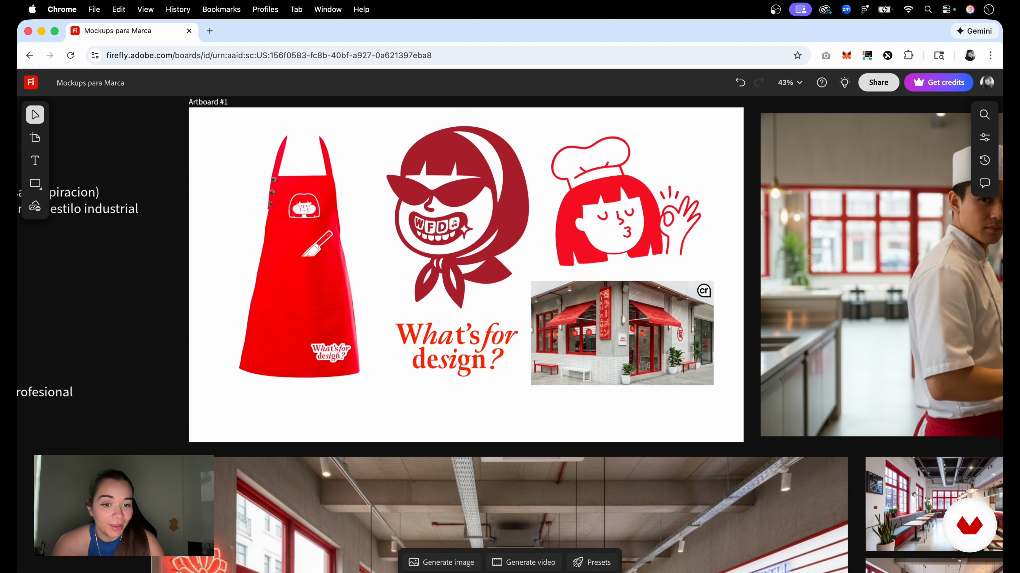
Task: Select the 'estilo industrial' text on canvas
Action: [94, 209]
